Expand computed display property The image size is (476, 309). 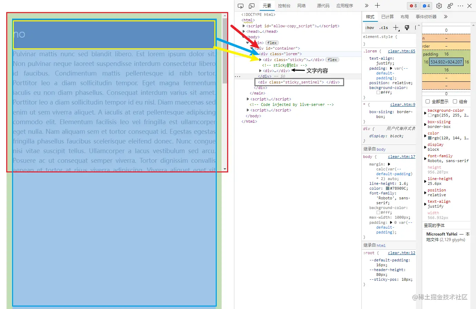tap(425, 147)
